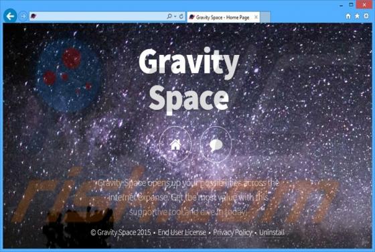Screen dimensions: 375x252
Task: Click the circular chat bubble icon
Action: (x=216, y=144)
